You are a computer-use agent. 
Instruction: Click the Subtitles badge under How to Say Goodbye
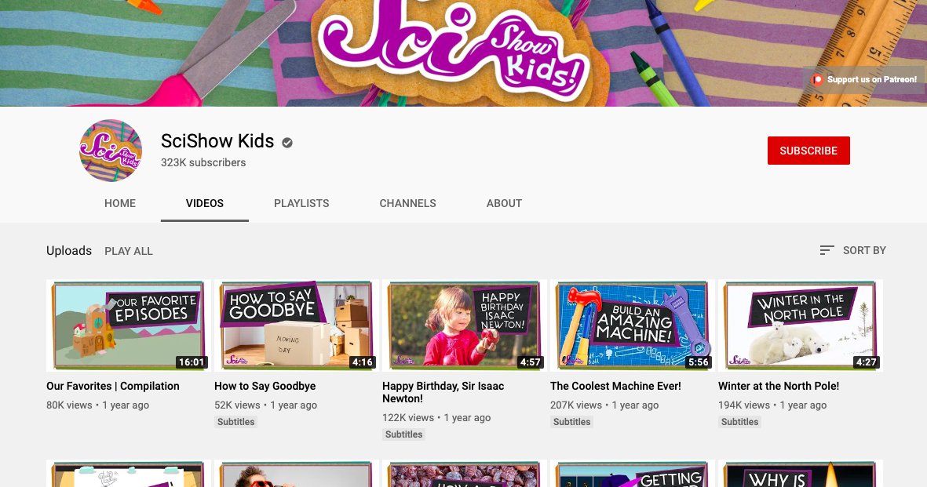point(235,421)
